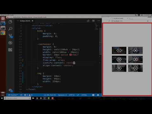Viewport: 152px width, 114px height.
Task: Click the open preview icon in the editor title
Action: pos(88,21)
